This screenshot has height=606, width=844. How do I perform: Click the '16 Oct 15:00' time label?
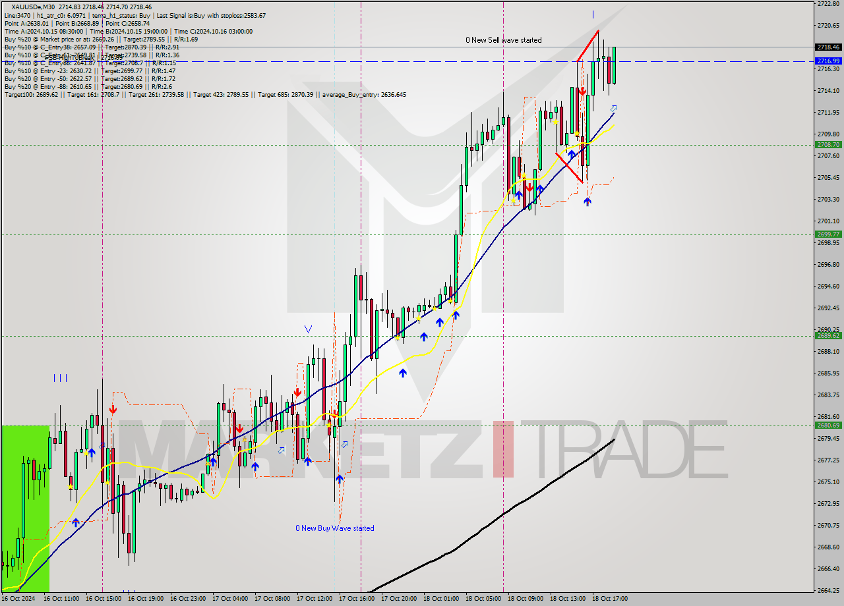pyautogui.click(x=104, y=599)
